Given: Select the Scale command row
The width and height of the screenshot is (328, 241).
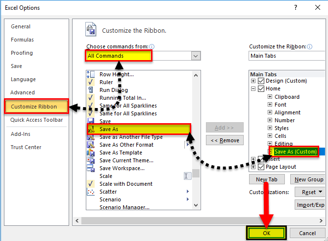Looking at the screenshot, I should 139,176.
